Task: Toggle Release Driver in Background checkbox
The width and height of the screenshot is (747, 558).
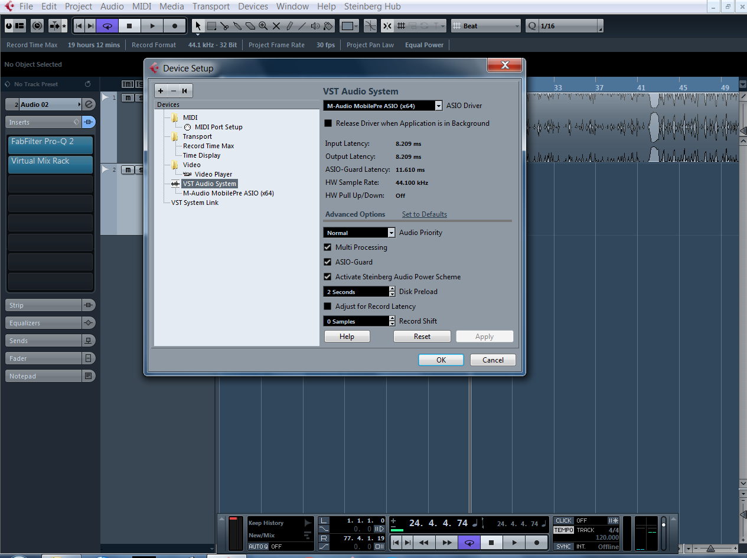Action: (x=328, y=123)
